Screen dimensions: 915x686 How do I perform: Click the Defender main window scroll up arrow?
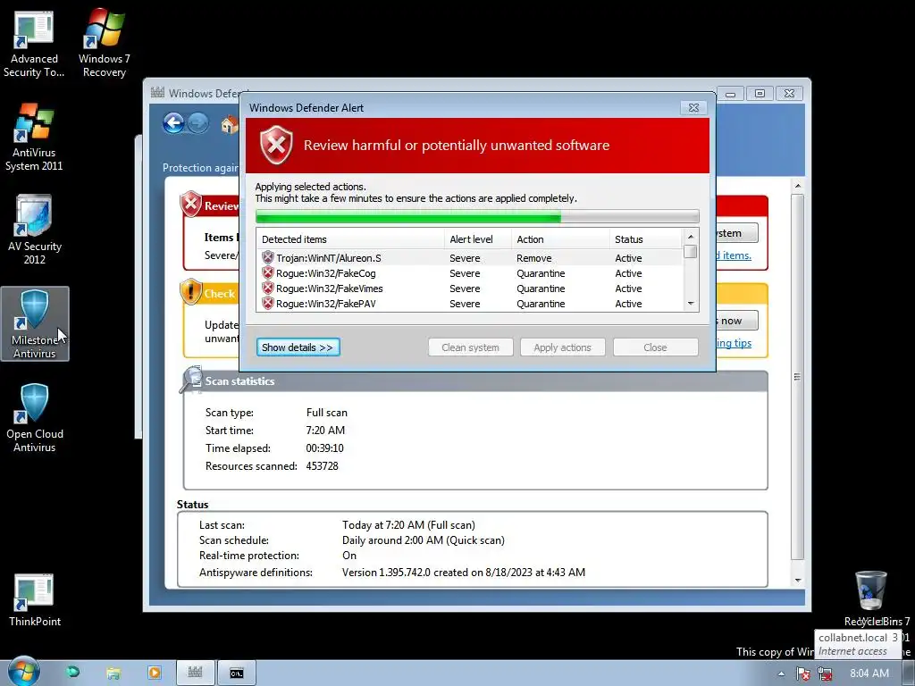coord(798,186)
